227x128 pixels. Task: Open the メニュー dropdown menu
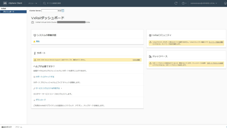point(33,3)
